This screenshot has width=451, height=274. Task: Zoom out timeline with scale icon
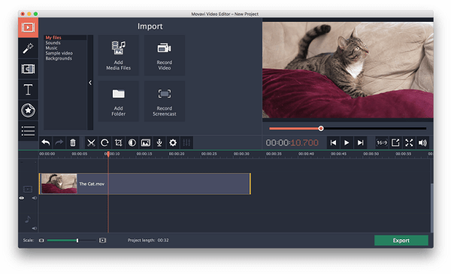41,240
